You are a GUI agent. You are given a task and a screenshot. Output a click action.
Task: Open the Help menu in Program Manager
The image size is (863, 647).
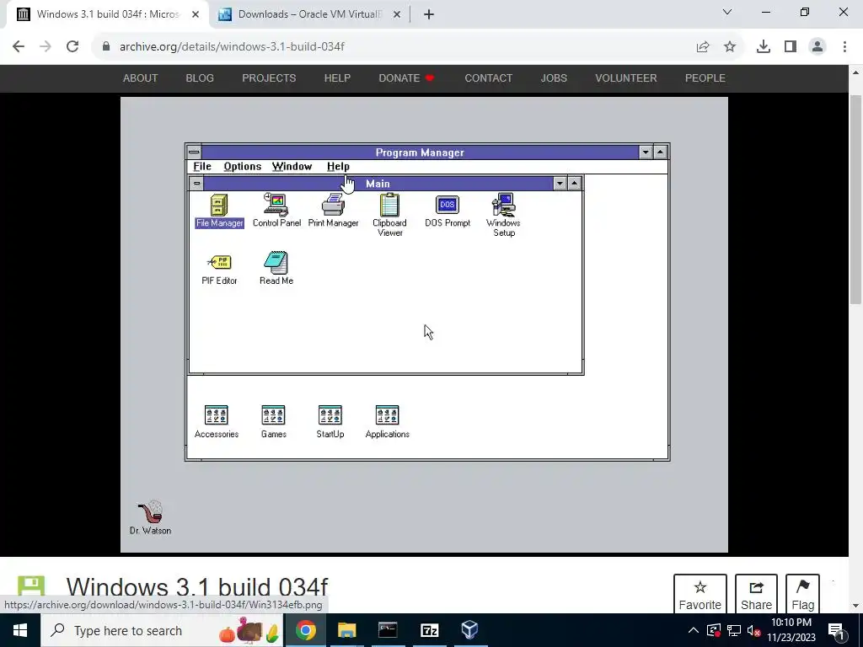pos(338,167)
